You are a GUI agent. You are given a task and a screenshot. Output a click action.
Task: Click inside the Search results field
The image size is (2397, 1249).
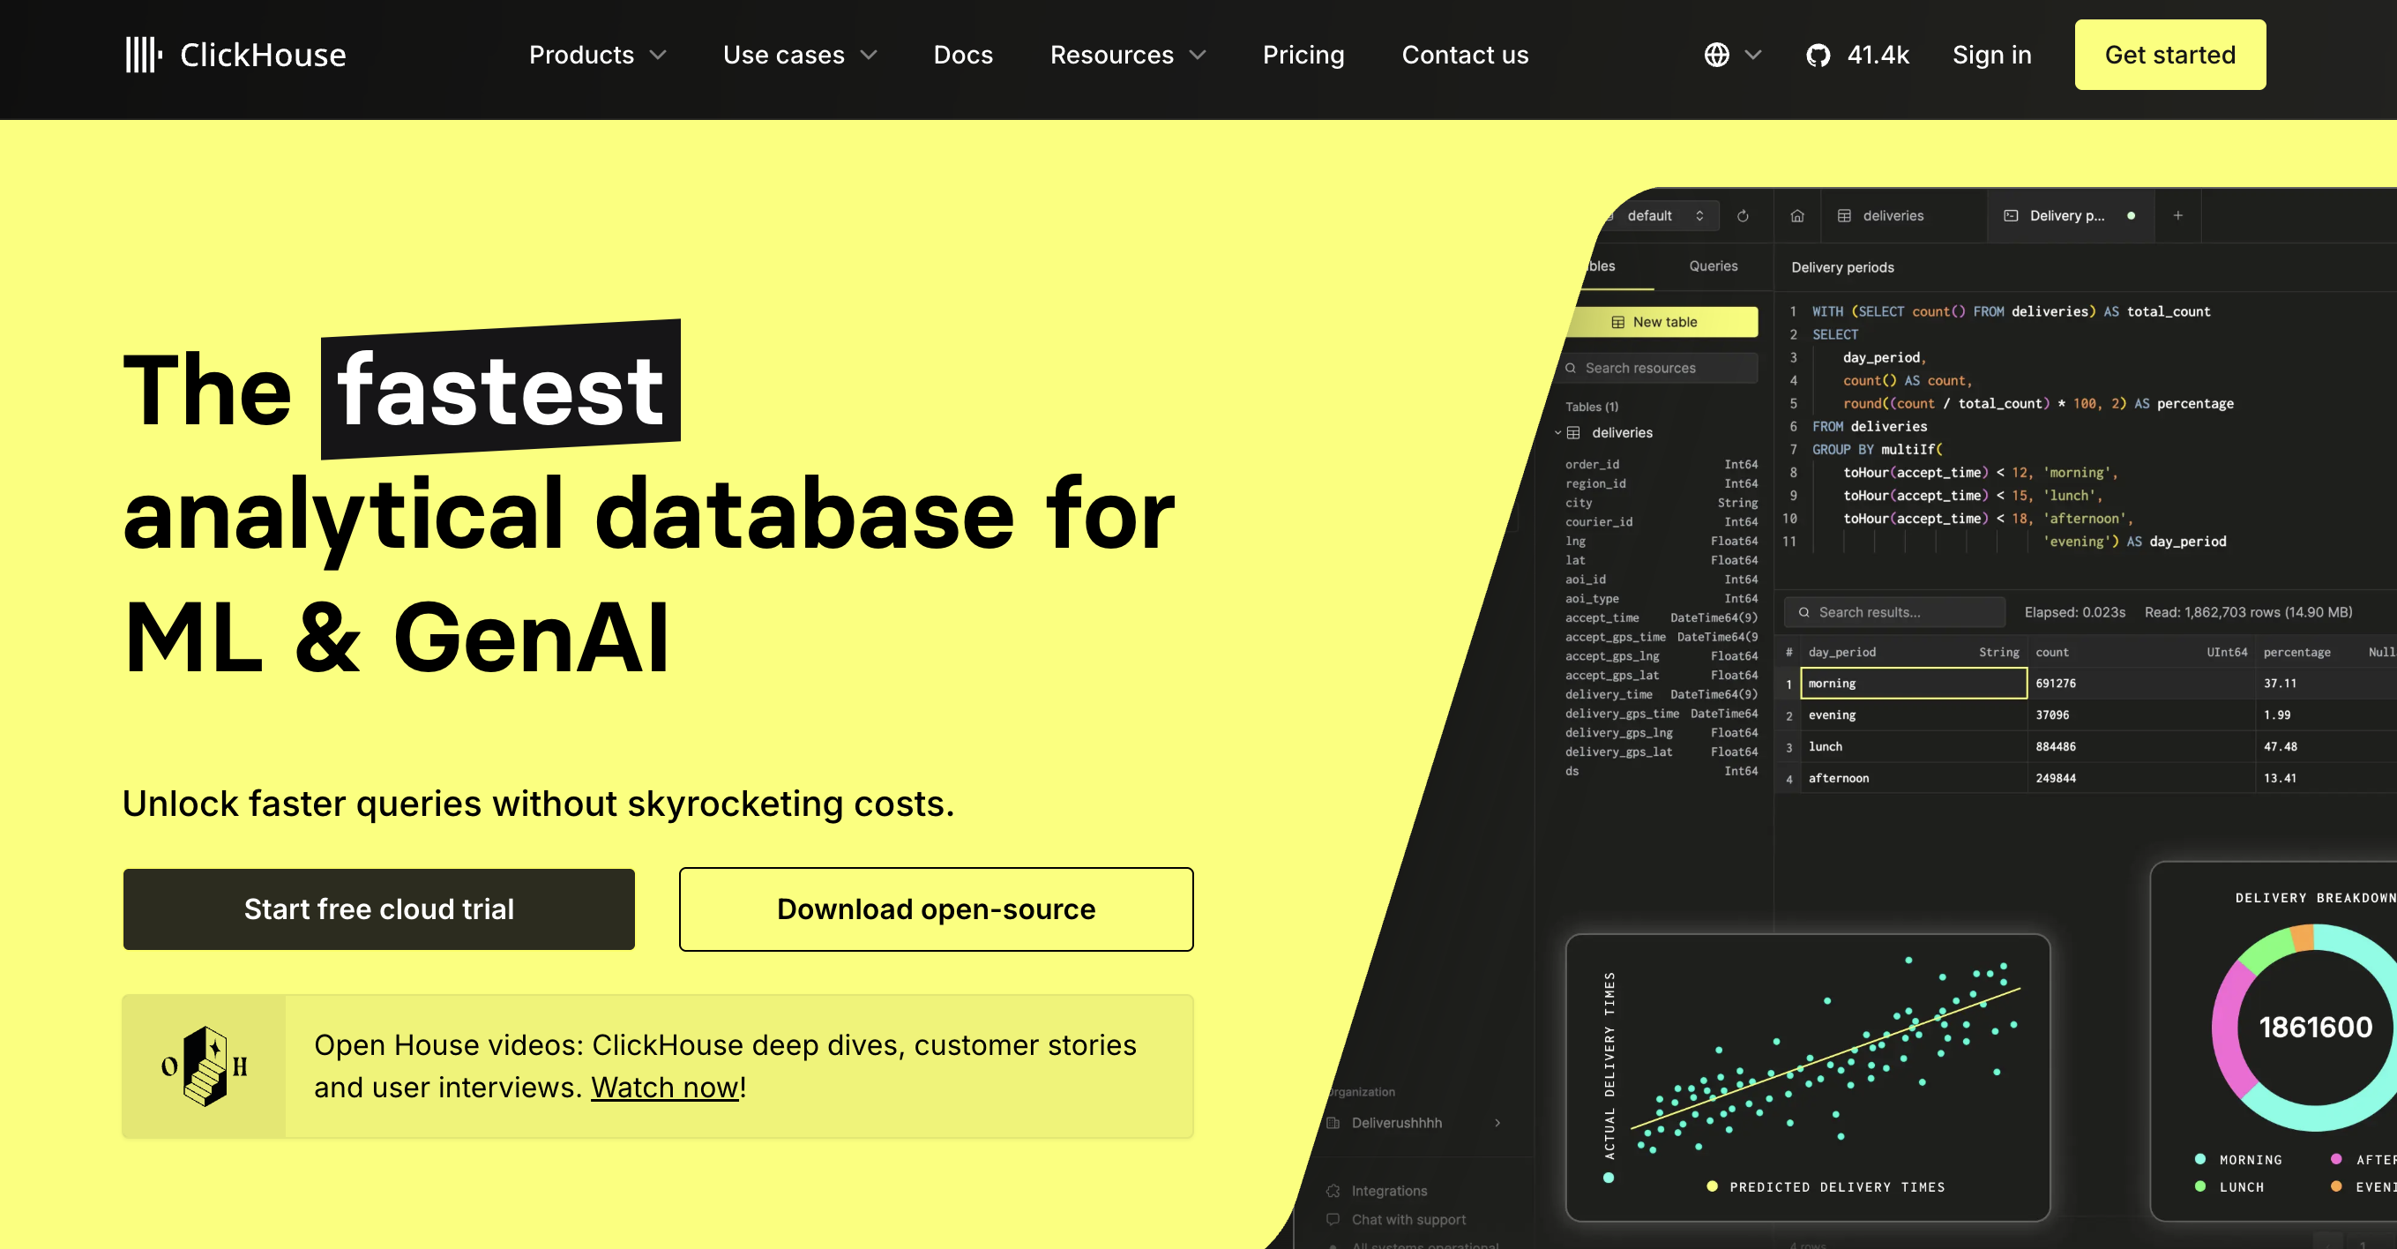[x=1893, y=611]
